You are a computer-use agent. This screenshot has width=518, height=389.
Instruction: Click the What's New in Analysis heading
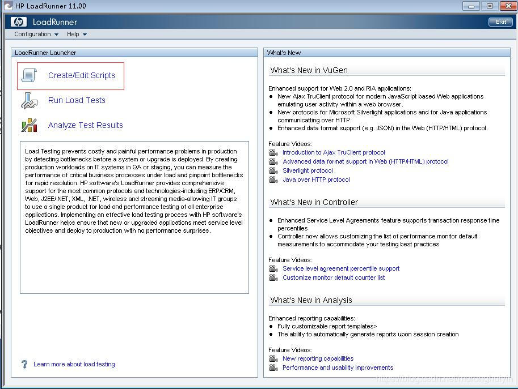point(311,300)
